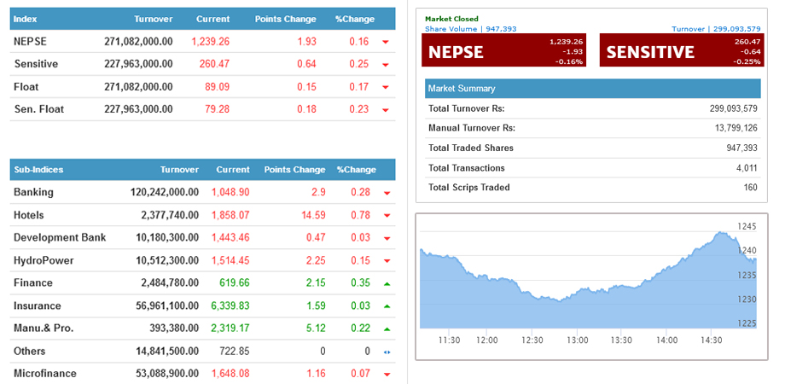Click the Market Closed status text

[x=451, y=19]
